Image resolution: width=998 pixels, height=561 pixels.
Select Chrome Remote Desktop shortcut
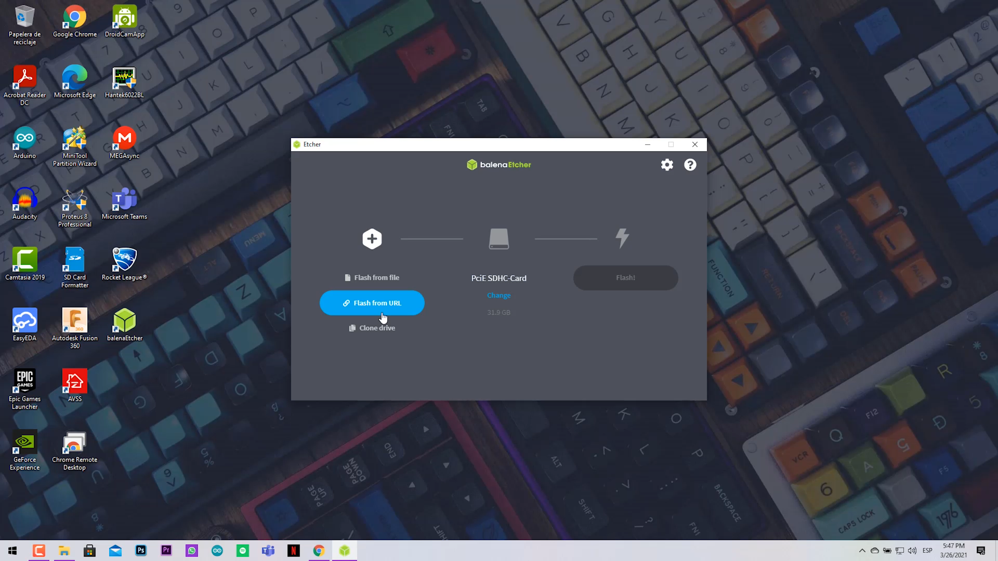pos(75,451)
